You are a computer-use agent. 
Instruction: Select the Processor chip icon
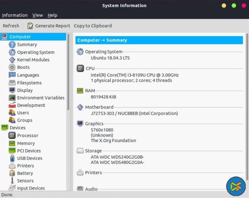(x=12, y=135)
